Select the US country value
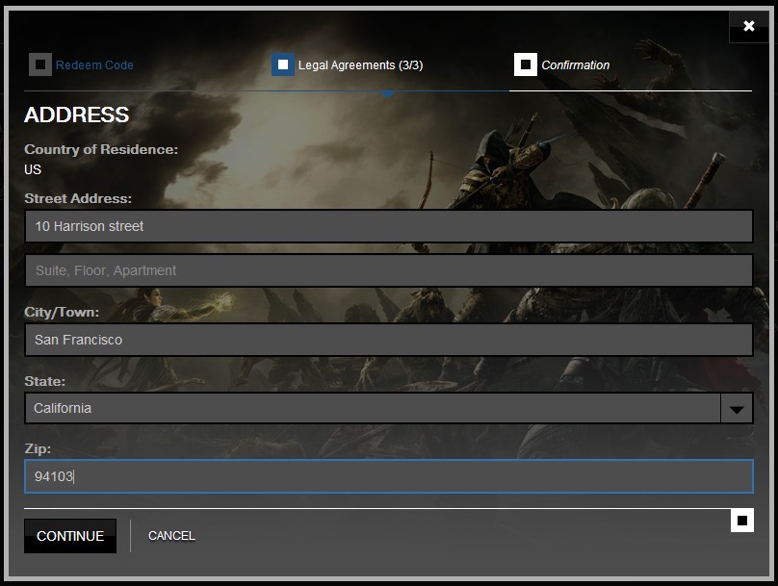778x586 pixels. [33, 169]
